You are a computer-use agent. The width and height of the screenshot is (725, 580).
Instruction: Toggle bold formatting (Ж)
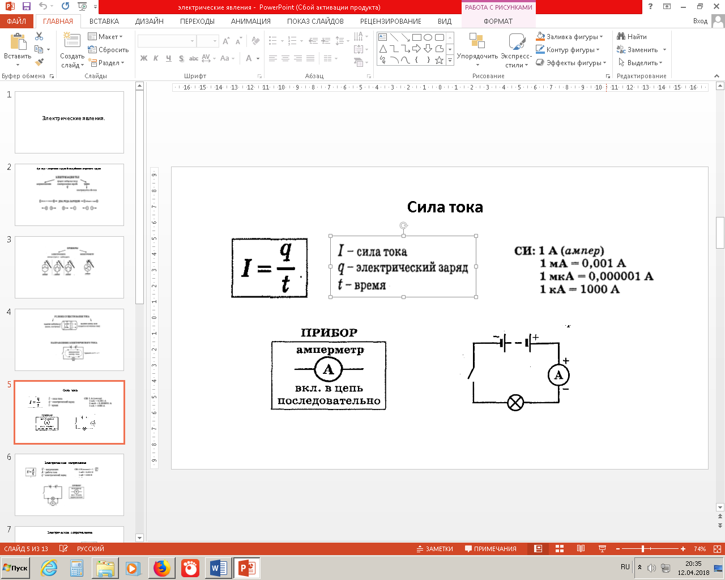[x=144, y=58]
